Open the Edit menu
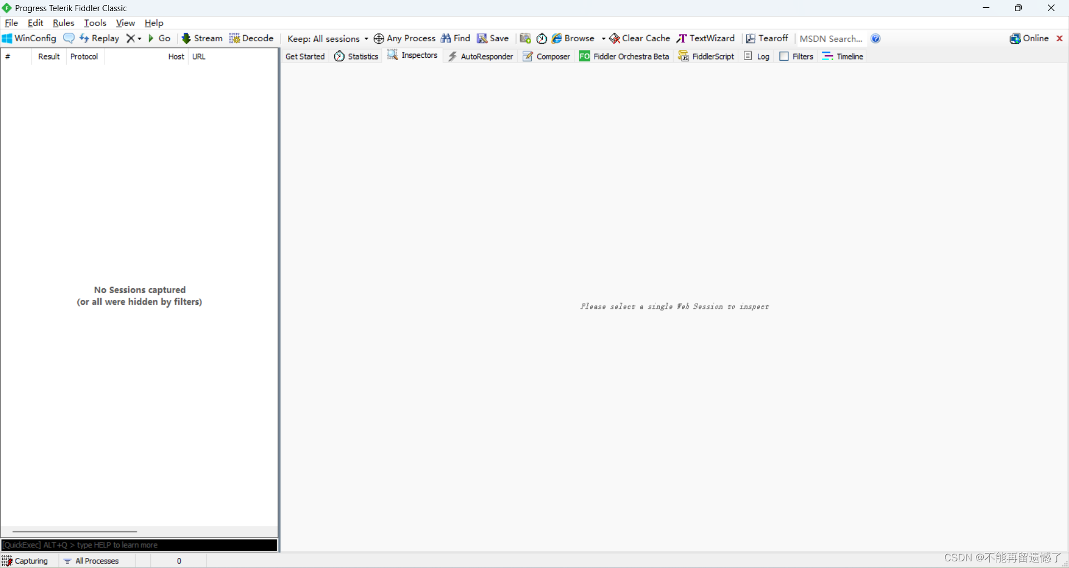 tap(36, 23)
